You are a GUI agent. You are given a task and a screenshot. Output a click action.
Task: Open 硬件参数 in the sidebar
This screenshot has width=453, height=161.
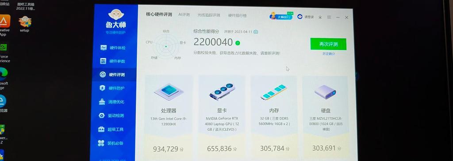pos(113,61)
